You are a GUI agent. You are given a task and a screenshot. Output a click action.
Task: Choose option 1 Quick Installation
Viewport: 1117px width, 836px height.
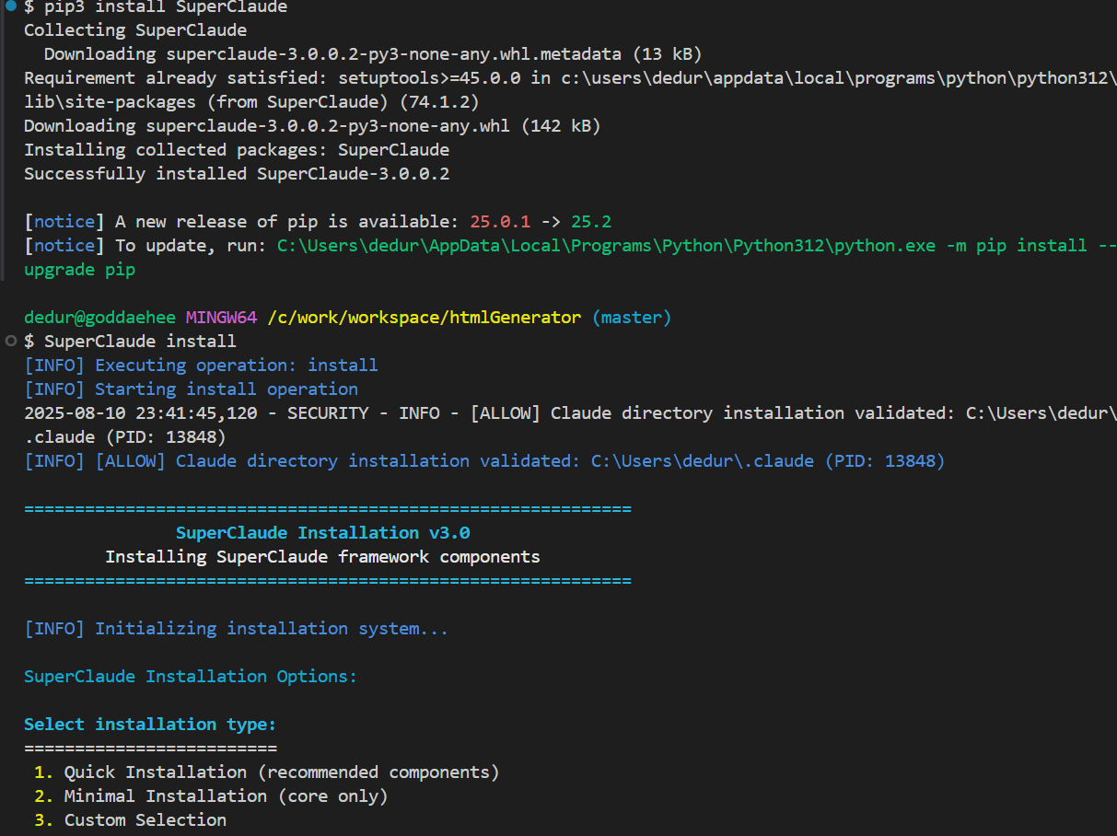click(x=267, y=772)
